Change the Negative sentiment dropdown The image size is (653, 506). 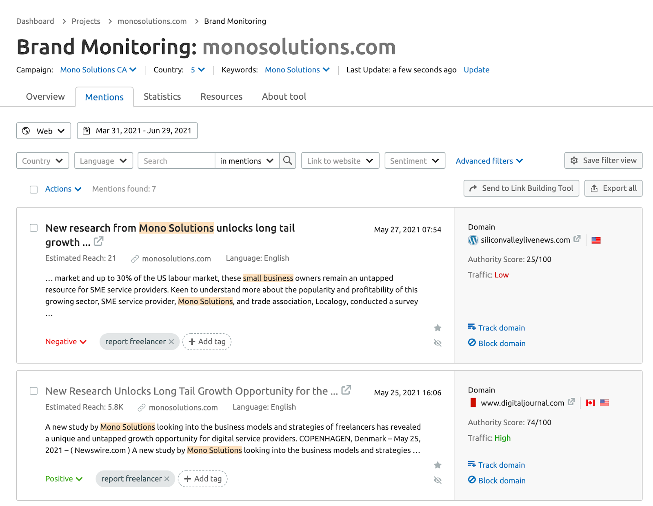point(66,342)
